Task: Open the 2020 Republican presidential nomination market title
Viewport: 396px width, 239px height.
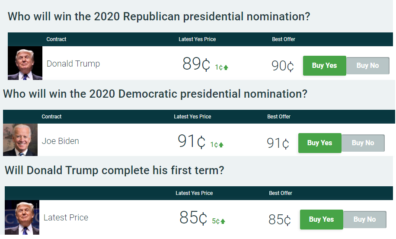Action: click(x=159, y=17)
